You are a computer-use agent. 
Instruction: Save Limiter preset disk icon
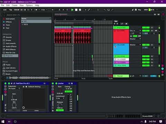point(72,83)
